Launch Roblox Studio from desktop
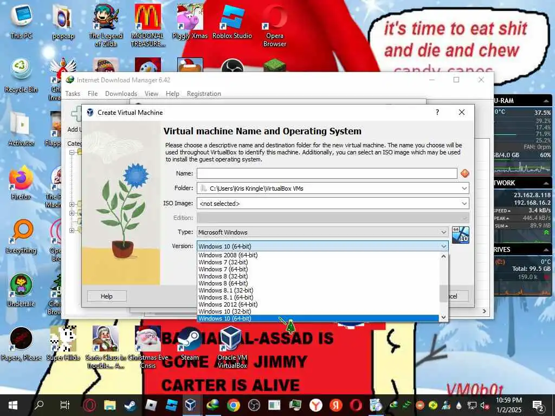 tap(232, 21)
